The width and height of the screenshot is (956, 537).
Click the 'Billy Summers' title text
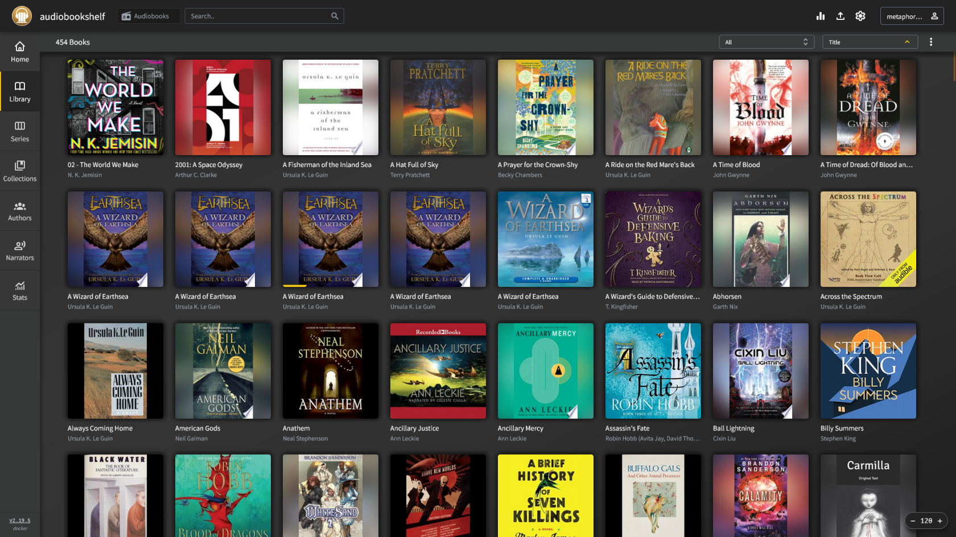coord(842,428)
